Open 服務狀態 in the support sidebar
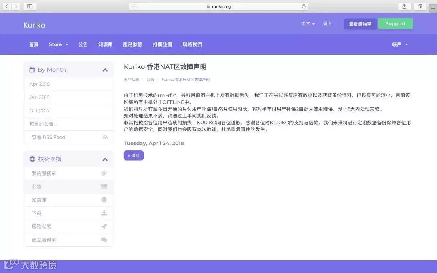Image resolution: width=437 pixels, height=273 pixels. click(x=69, y=226)
